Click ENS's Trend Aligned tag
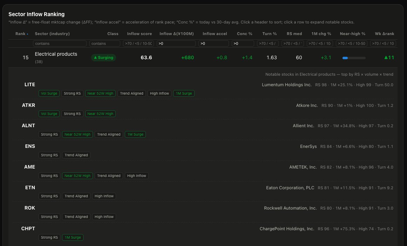The image size is (407, 246). tap(76, 155)
